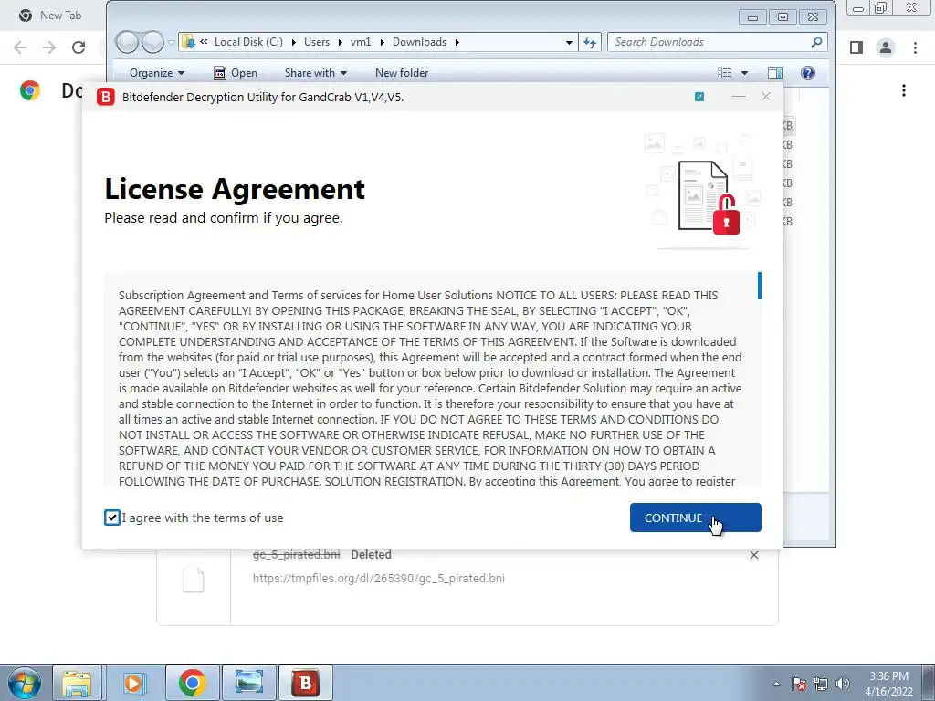Expand the arrow after Downloads in breadcrumb
This screenshot has height=701, width=935.
coord(457,42)
